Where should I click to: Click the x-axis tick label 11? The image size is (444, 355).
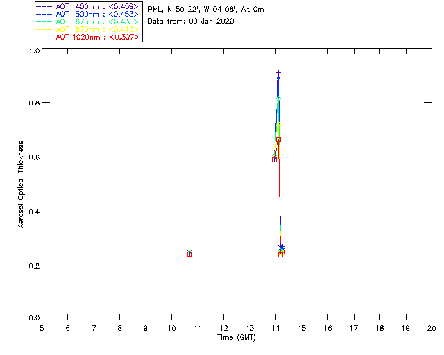point(198,328)
